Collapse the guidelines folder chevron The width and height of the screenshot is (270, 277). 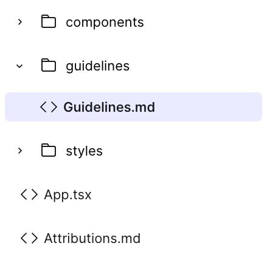19,66
